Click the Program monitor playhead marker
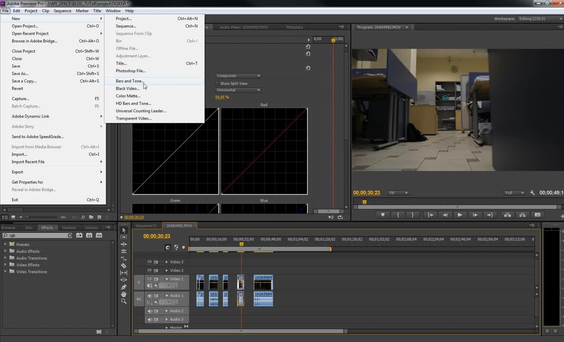 click(x=365, y=202)
